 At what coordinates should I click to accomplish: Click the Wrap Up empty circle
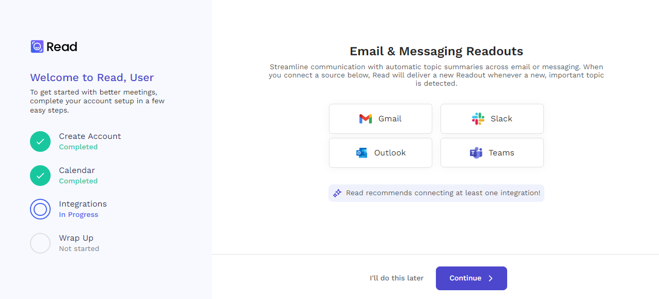coord(40,243)
